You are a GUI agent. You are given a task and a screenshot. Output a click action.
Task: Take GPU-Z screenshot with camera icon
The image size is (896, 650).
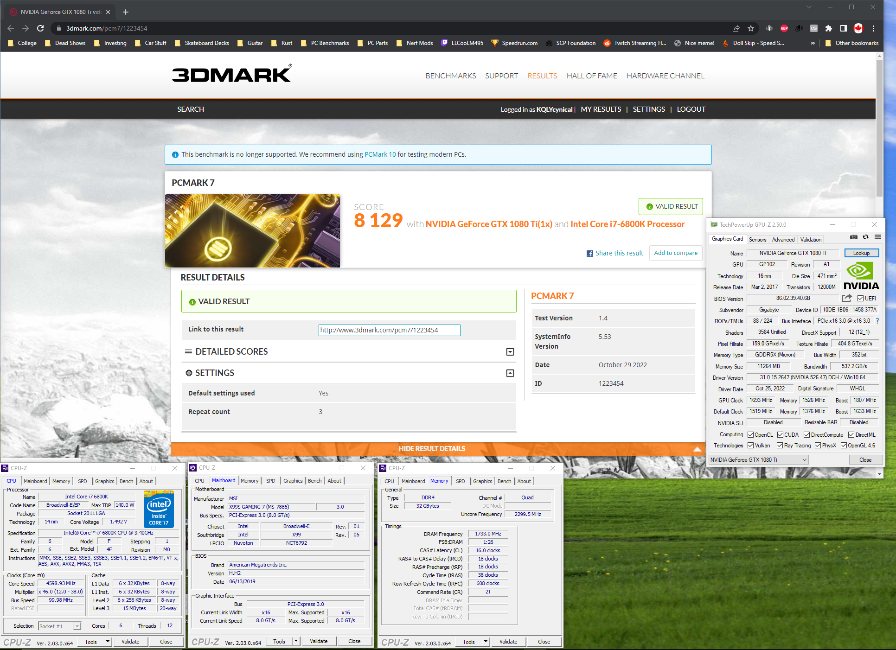tap(853, 237)
